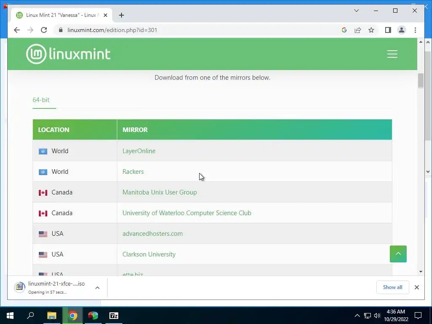Open advancedhosters.com mirror link
Screen dimensions: 432x324
coord(152,233)
